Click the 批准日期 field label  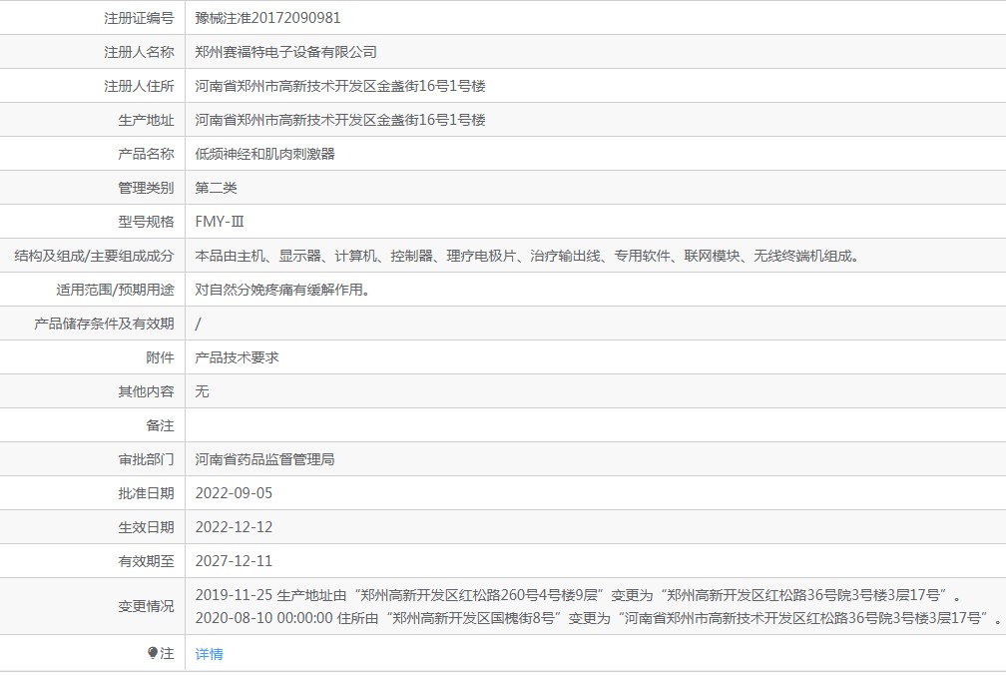click(x=147, y=493)
